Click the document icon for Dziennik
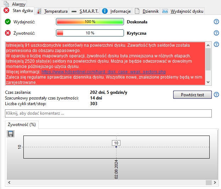This screenshot has height=189, width=221. click(137, 11)
